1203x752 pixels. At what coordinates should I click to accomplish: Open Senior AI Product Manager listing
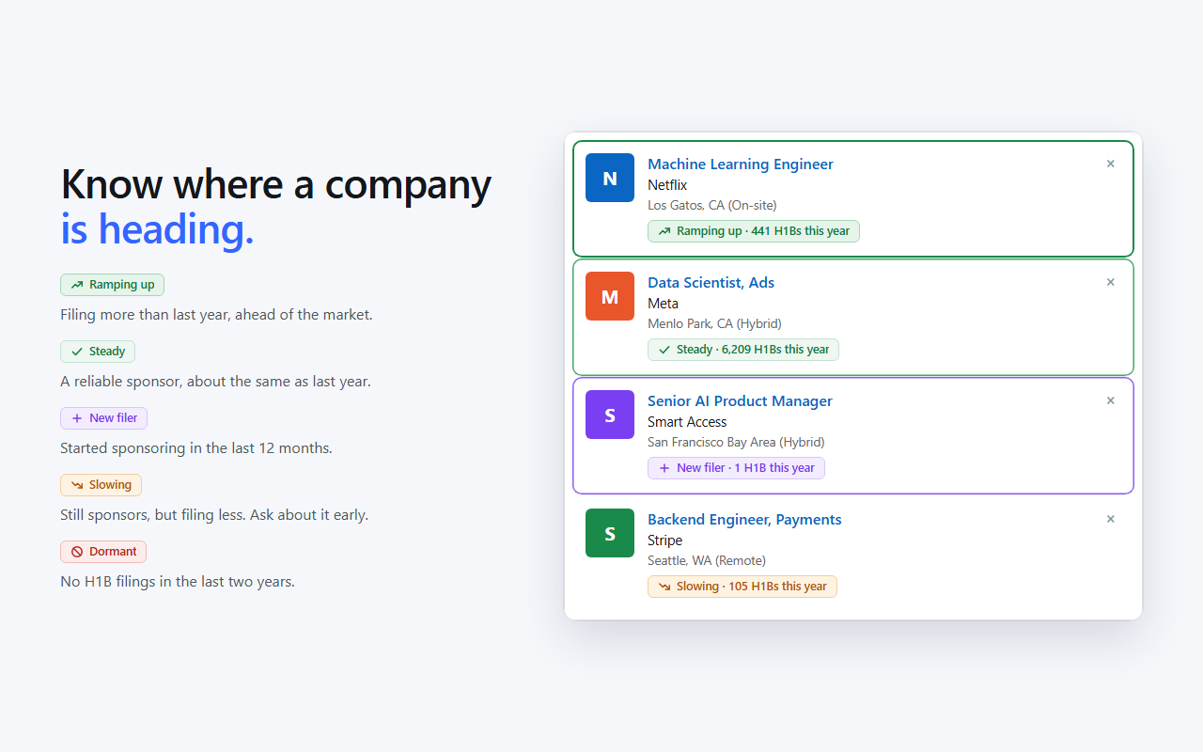pos(740,400)
